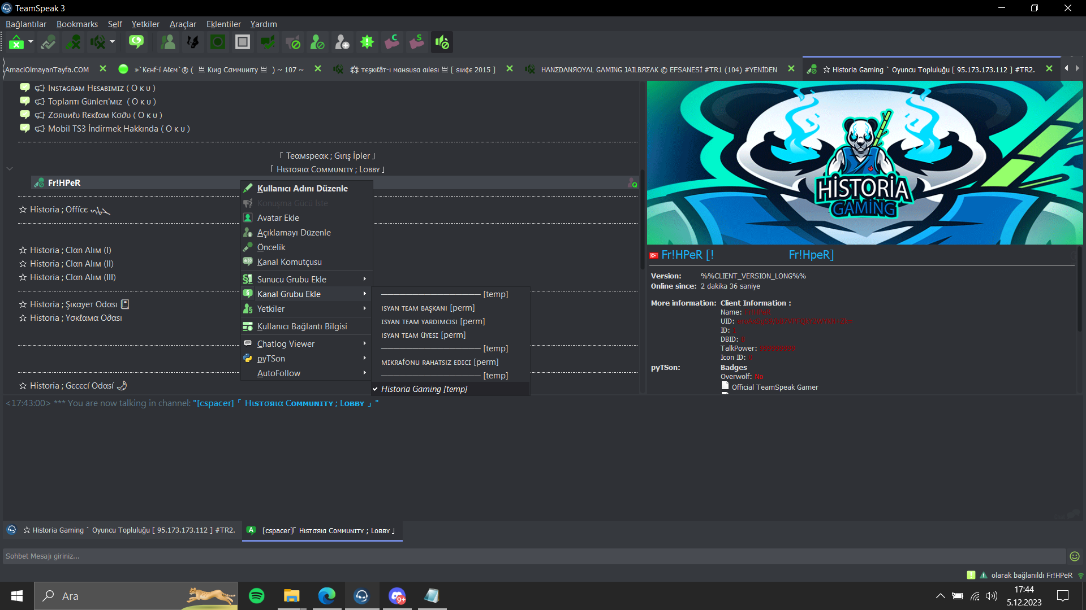Open the dropdown arrow beside the disconnect icon
Viewport: 1086px width, 610px height.
[31, 42]
